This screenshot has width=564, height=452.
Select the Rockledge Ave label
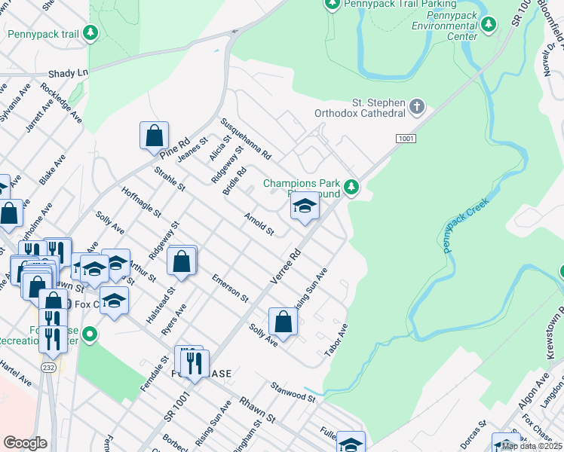click(61, 103)
